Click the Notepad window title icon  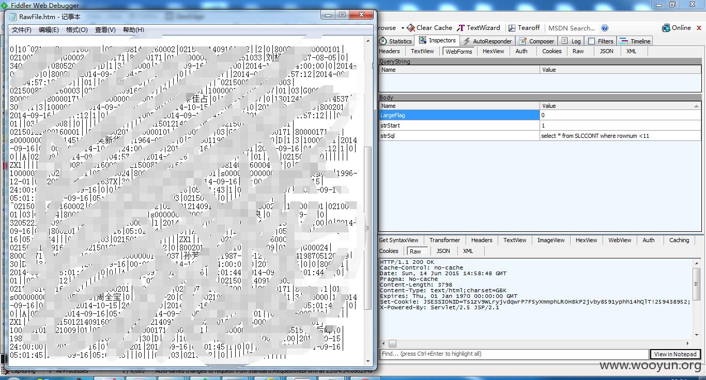coord(13,17)
